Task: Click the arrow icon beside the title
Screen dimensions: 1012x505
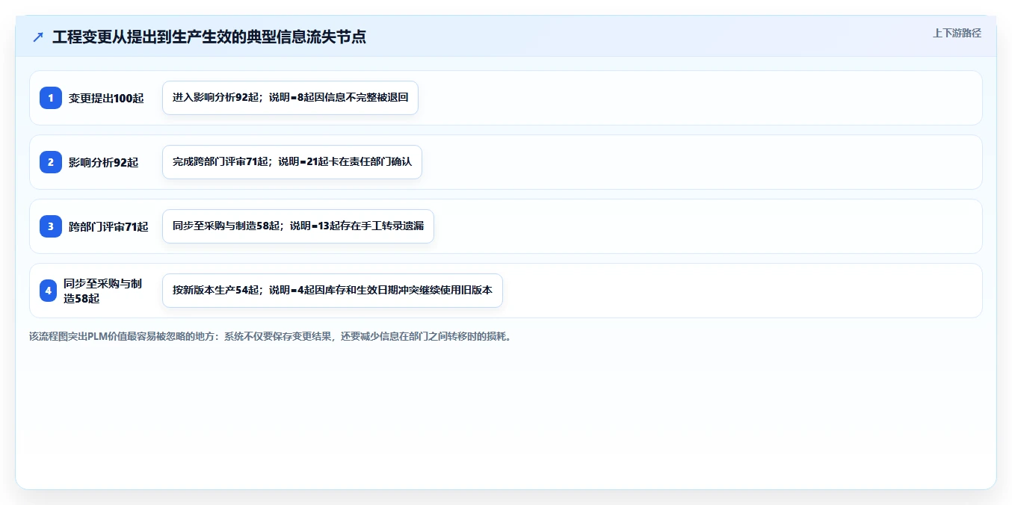Action: [38, 37]
